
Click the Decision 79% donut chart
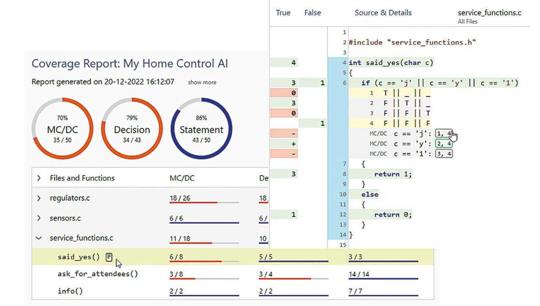tap(132, 129)
